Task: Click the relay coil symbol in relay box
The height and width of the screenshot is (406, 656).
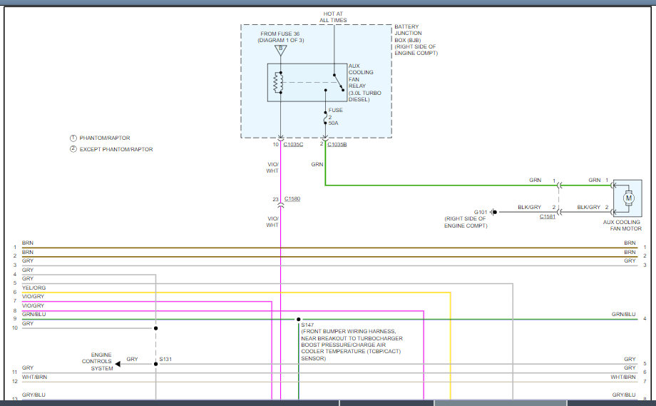Action: click(280, 83)
